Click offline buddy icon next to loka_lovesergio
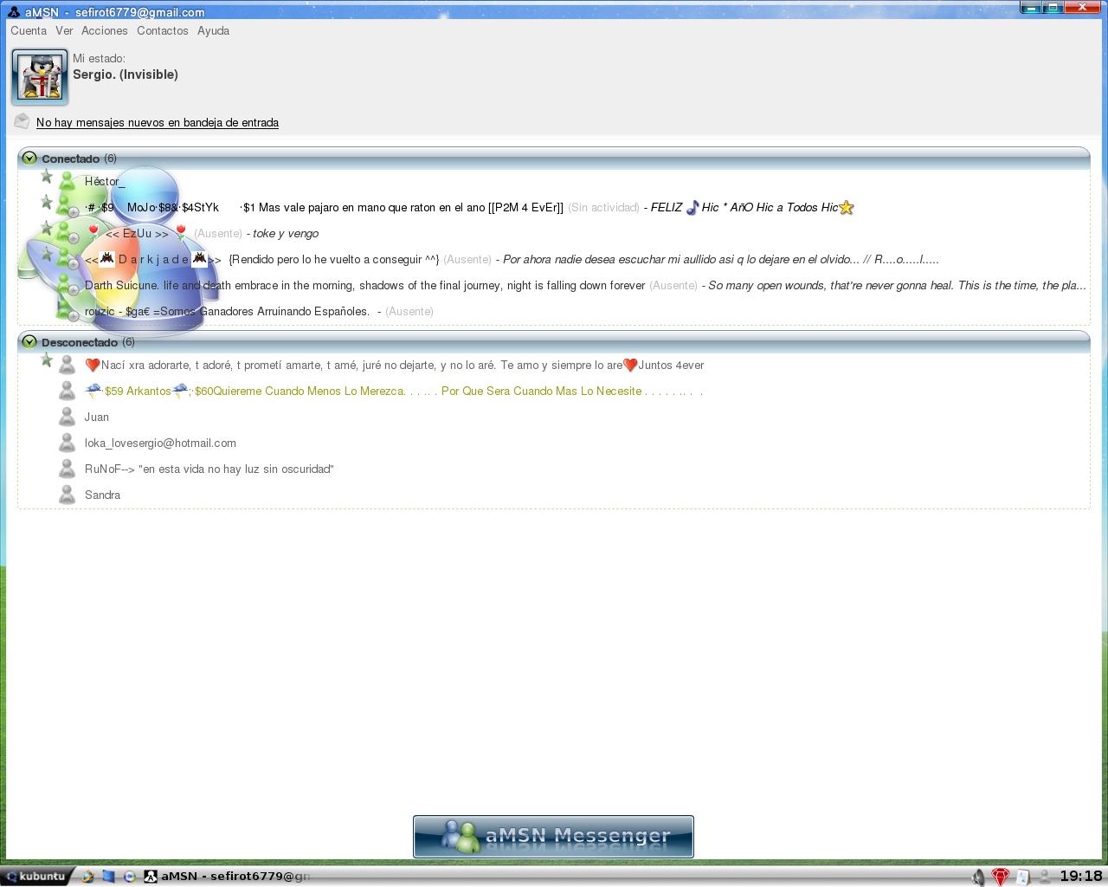Screen dimensions: 1108x887 pyautogui.click(x=68, y=443)
